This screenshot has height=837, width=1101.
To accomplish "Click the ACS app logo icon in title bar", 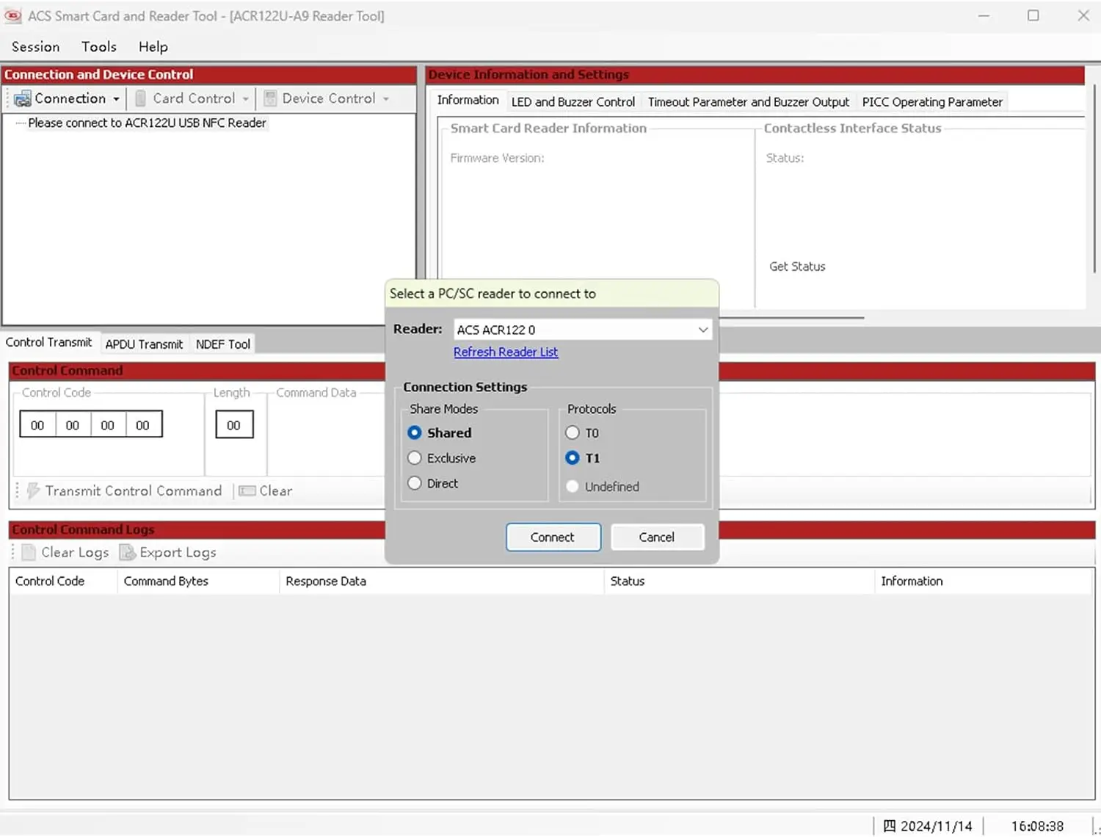I will coord(12,15).
